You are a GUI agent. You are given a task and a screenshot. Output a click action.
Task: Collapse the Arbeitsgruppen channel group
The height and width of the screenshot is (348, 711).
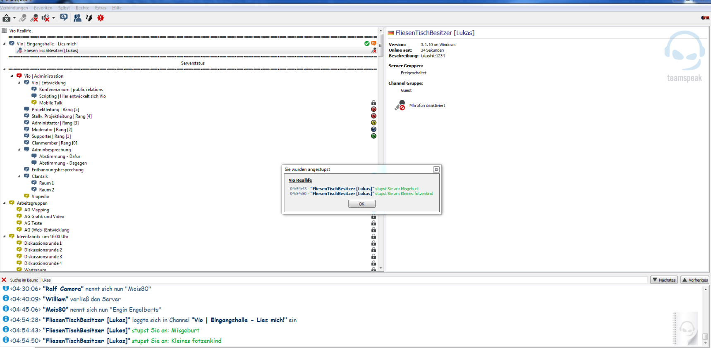(x=5, y=203)
